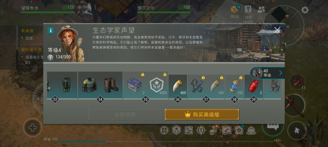Select the locked car battery reward
The height and width of the screenshot is (147, 328).
click(x=134, y=85)
